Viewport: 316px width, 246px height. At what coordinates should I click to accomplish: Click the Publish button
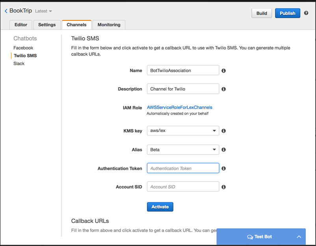pos(287,13)
